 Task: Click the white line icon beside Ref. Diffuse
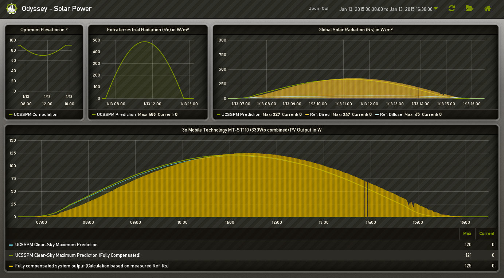(377, 115)
